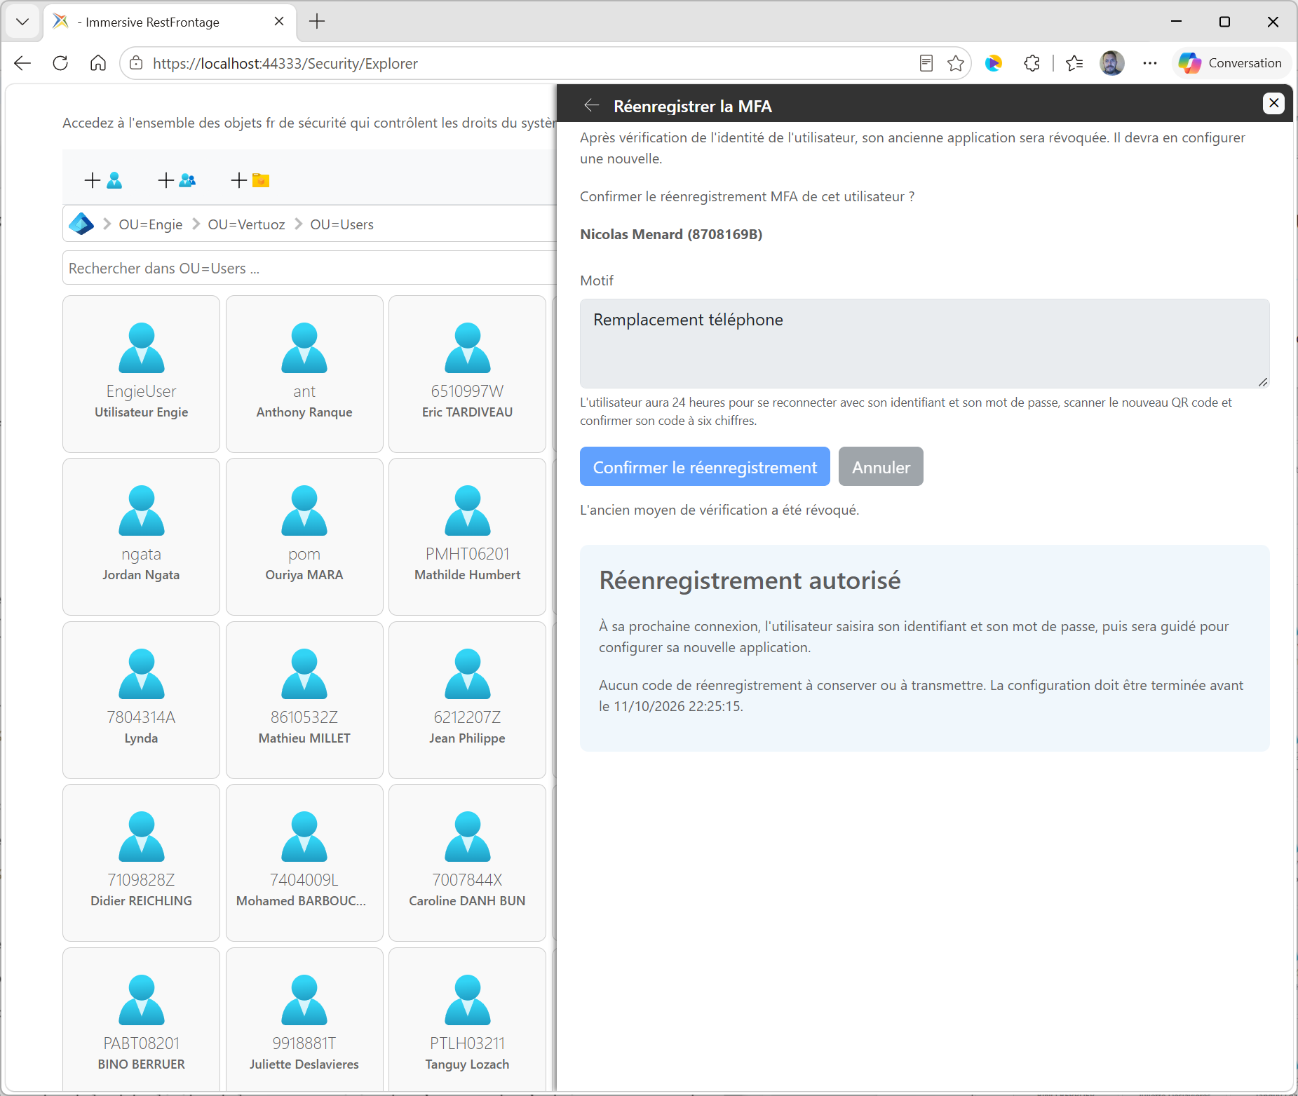Navigate to OU=Users breadcrumb

pyautogui.click(x=342, y=224)
